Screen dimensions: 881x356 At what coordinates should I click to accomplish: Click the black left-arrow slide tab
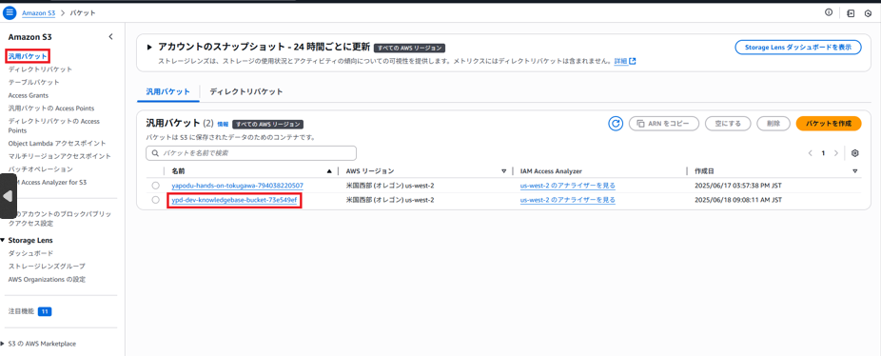(x=8, y=196)
